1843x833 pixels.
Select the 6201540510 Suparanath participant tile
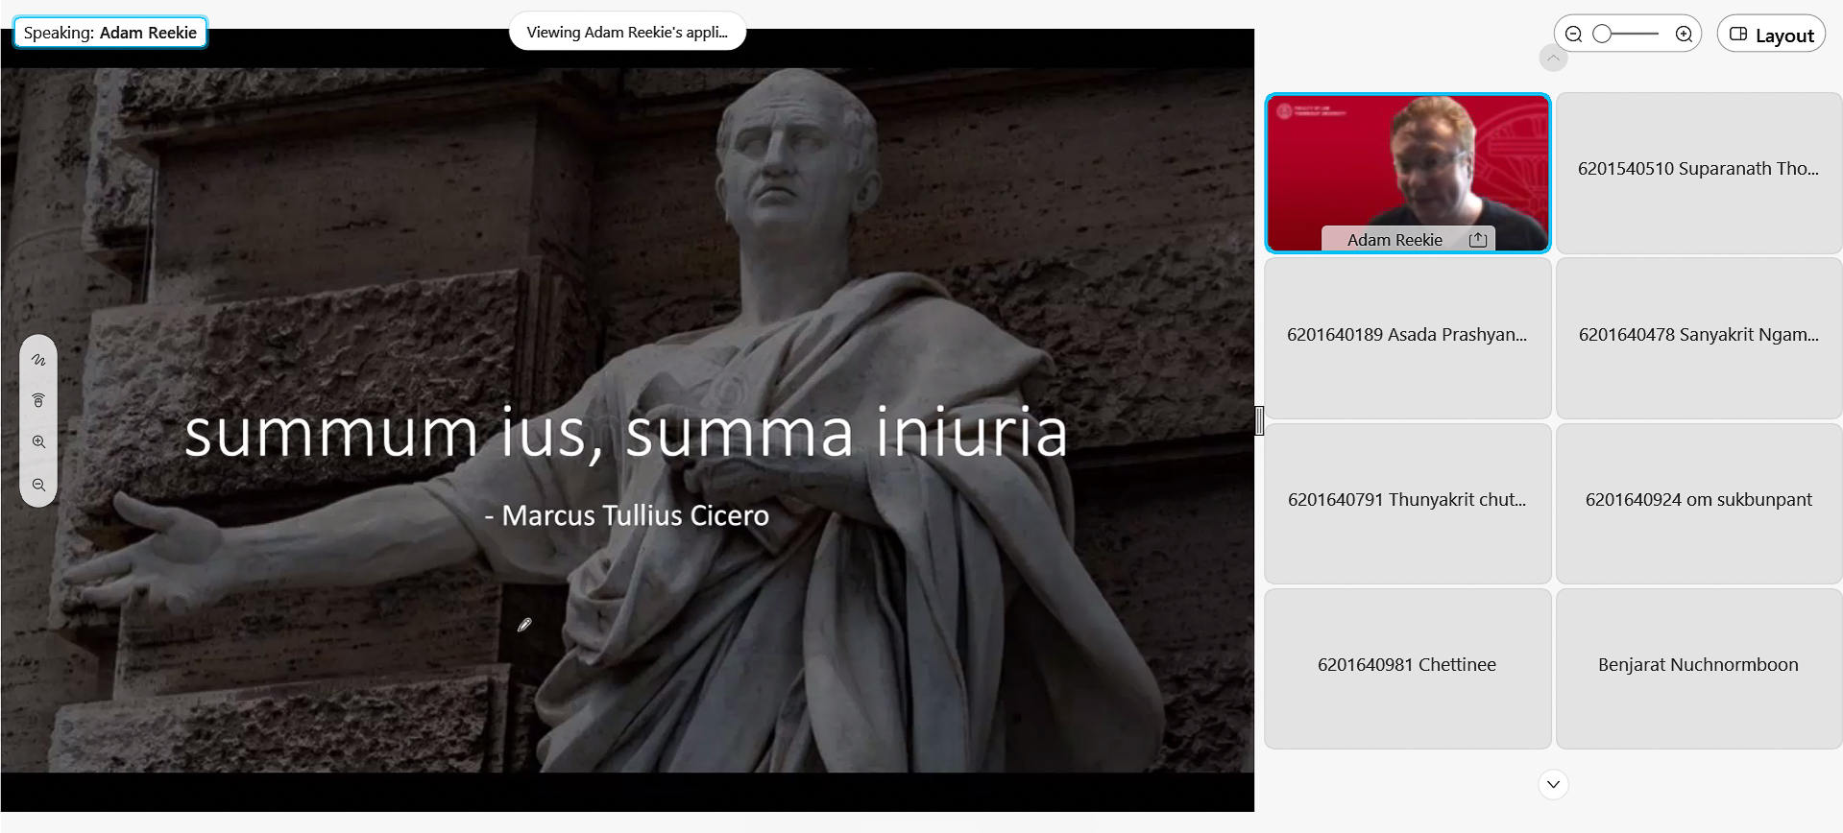1698,173
